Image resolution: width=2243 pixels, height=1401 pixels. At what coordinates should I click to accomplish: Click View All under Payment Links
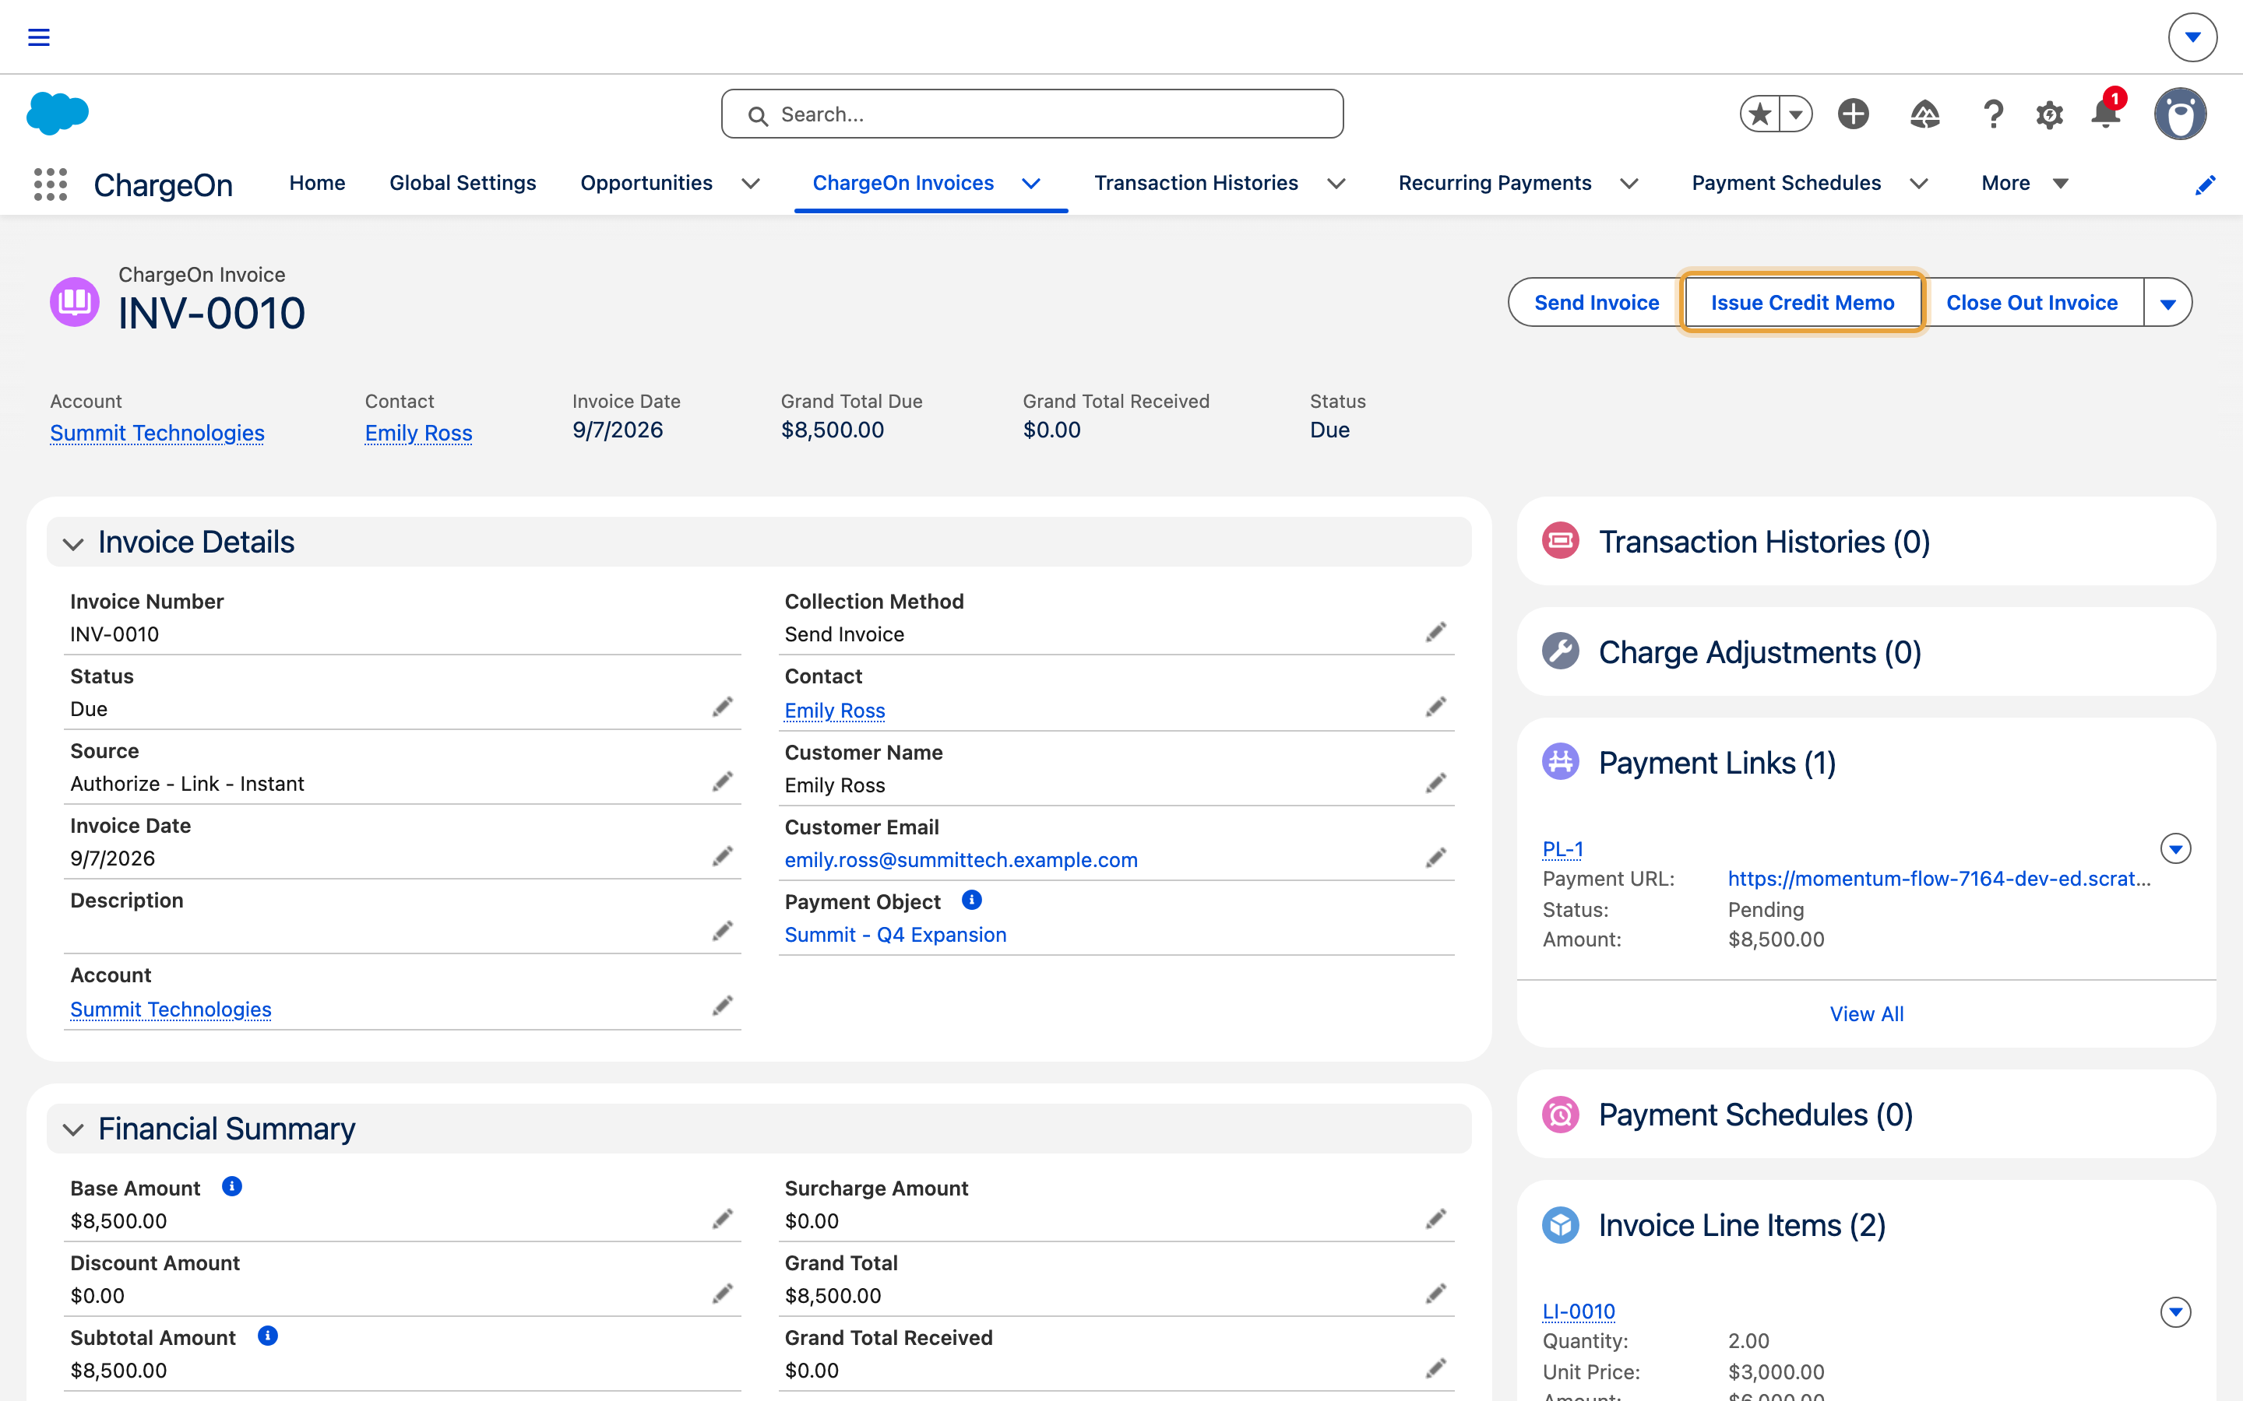1867,1013
